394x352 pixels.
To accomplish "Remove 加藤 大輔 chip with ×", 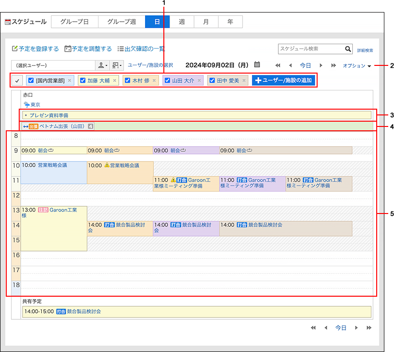I will [114, 80].
